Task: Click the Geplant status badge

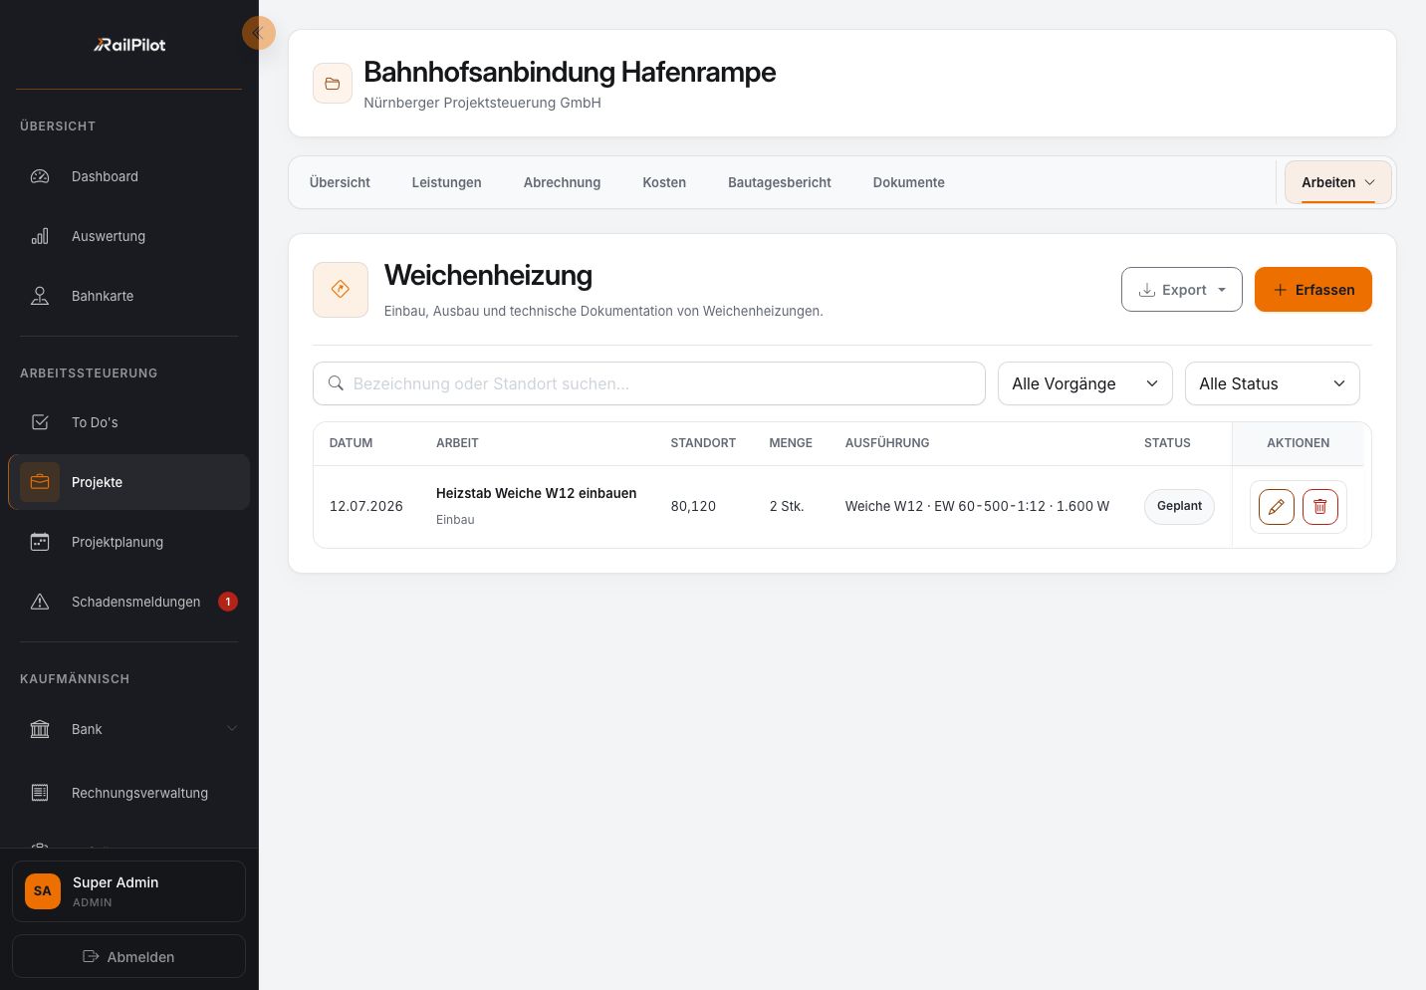Action: [1180, 506]
